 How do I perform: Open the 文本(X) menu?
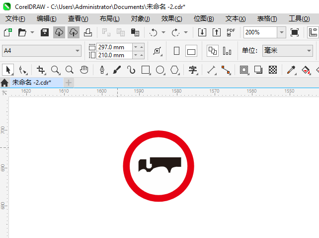coord(236,19)
